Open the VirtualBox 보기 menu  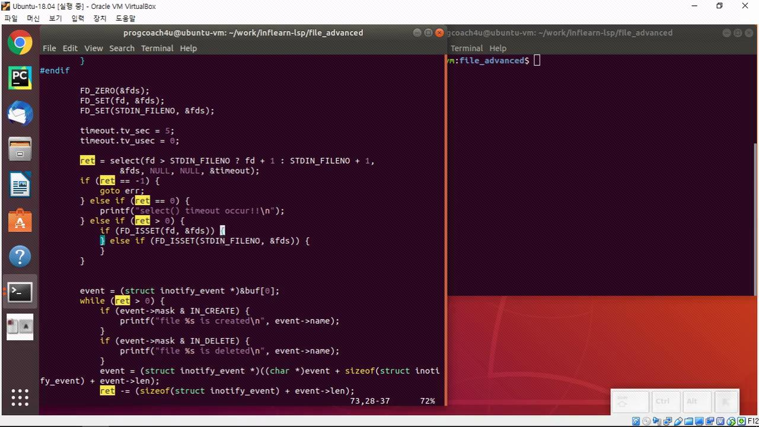tap(55, 18)
